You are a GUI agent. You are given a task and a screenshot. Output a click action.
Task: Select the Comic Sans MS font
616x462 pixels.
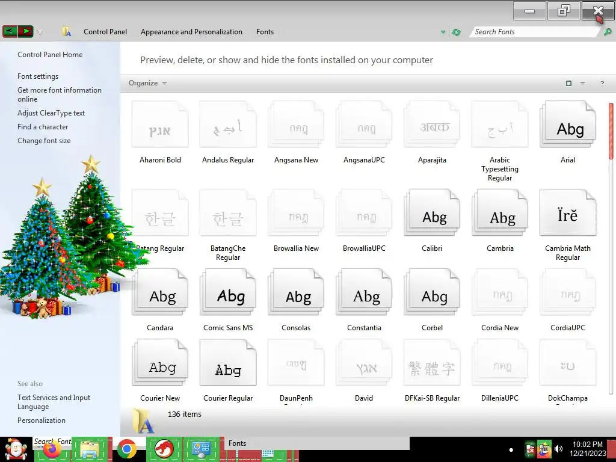click(228, 292)
